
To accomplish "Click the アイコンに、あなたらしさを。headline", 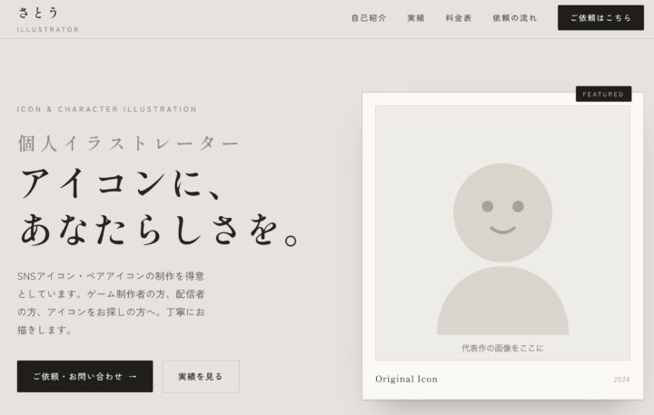I will [160, 206].
